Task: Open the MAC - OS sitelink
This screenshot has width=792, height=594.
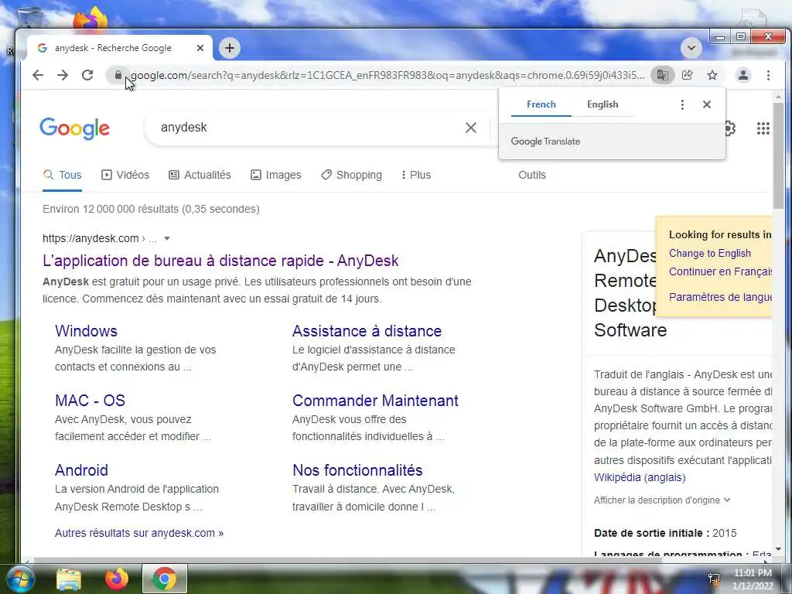Action: click(x=90, y=401)
